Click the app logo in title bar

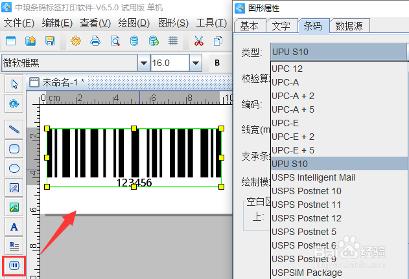click(6, 7)
